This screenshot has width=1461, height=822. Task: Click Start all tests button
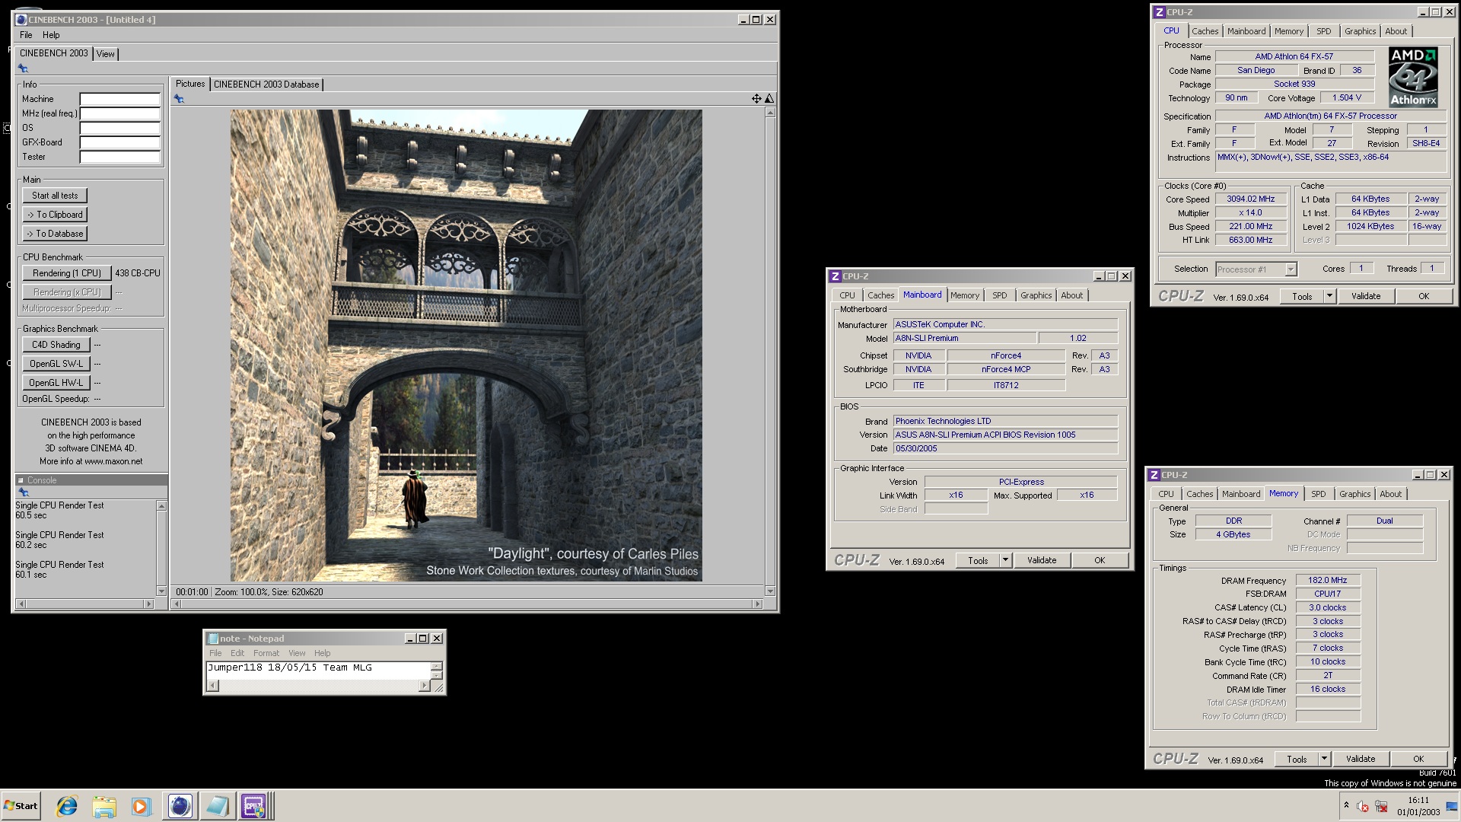(x=55, y=196)
